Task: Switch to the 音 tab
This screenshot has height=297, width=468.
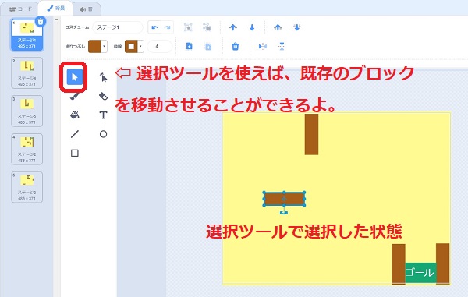Action: tap(87, 9)
